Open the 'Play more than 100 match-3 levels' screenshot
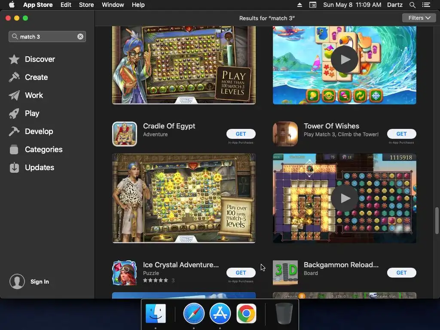 point(184,65)
